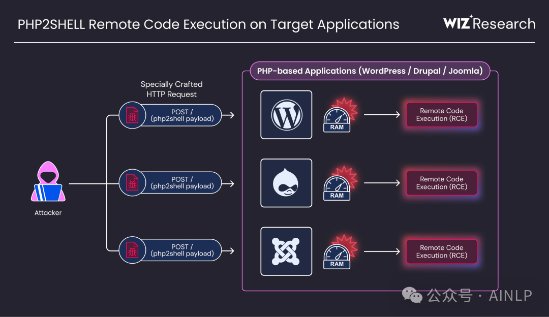Click the Remote Code Execution box in the Drupal row
The image size is (549, 317).
click(442, 183)
